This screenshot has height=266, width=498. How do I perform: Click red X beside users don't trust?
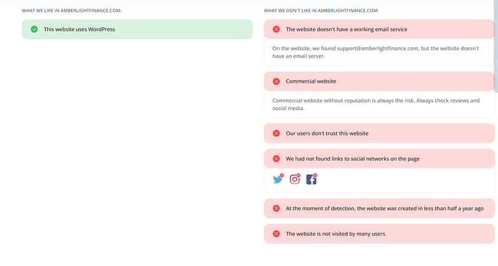pos(276,133)
